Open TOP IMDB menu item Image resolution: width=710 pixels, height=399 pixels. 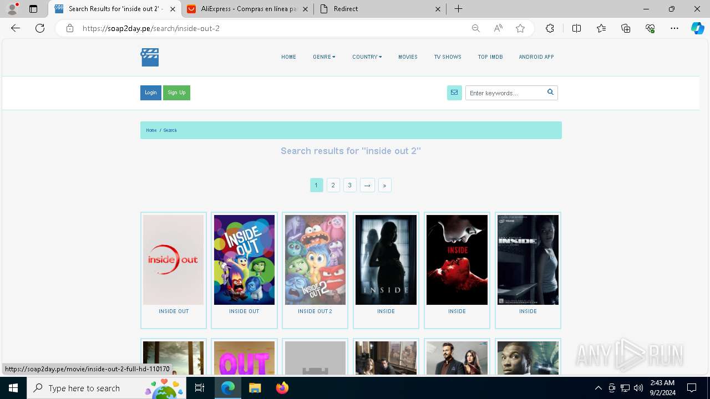(x=490, y=57)
